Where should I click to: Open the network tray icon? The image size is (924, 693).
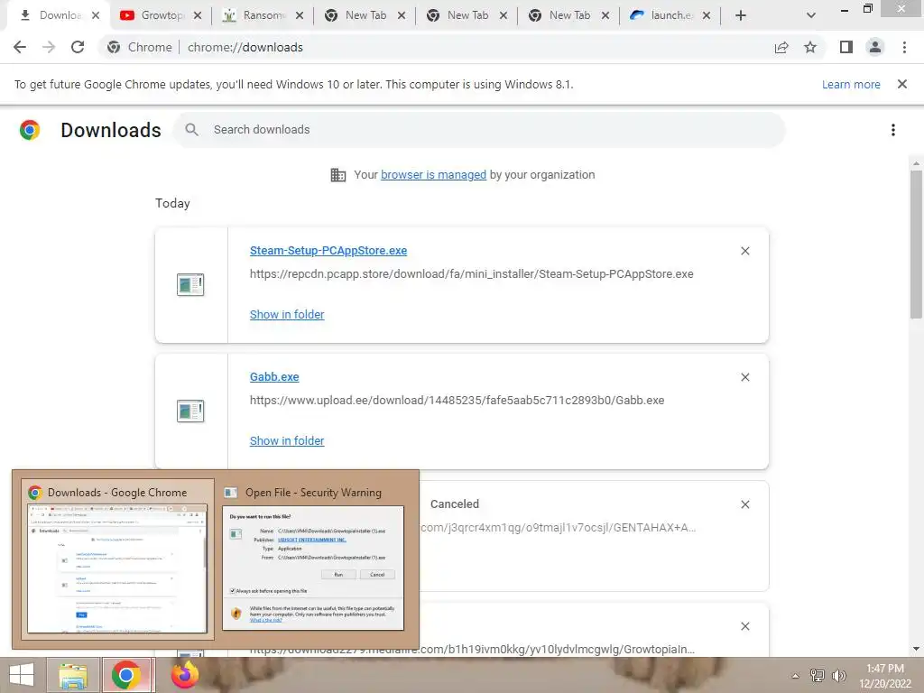tap(817, 675)
